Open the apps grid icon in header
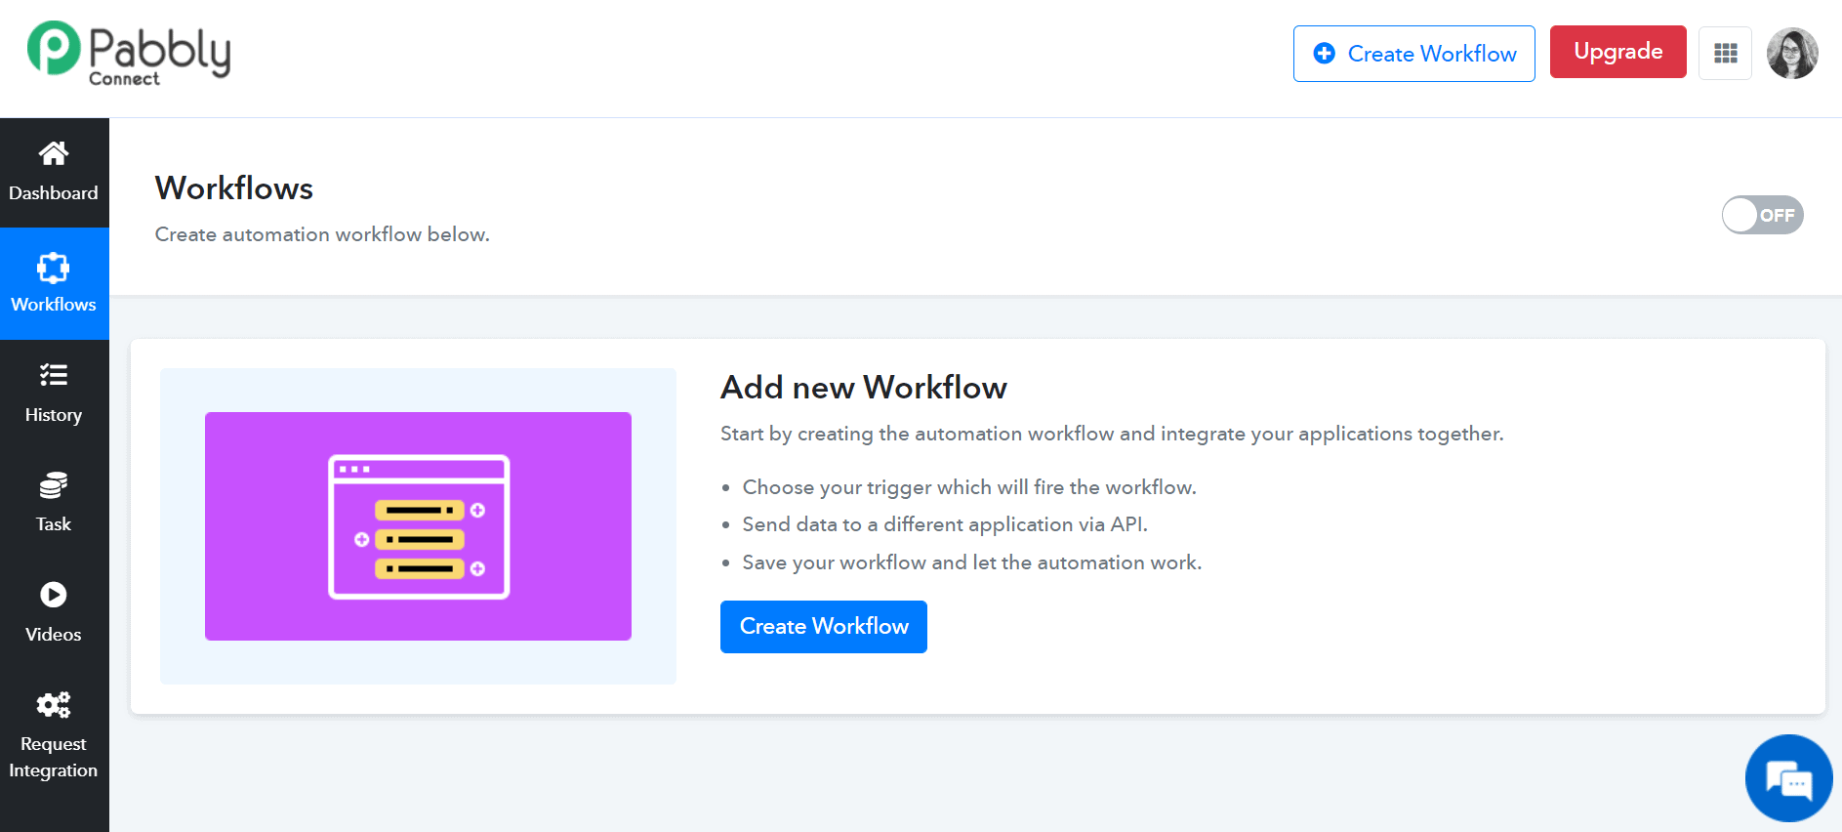 click(x=1725, y=53)
